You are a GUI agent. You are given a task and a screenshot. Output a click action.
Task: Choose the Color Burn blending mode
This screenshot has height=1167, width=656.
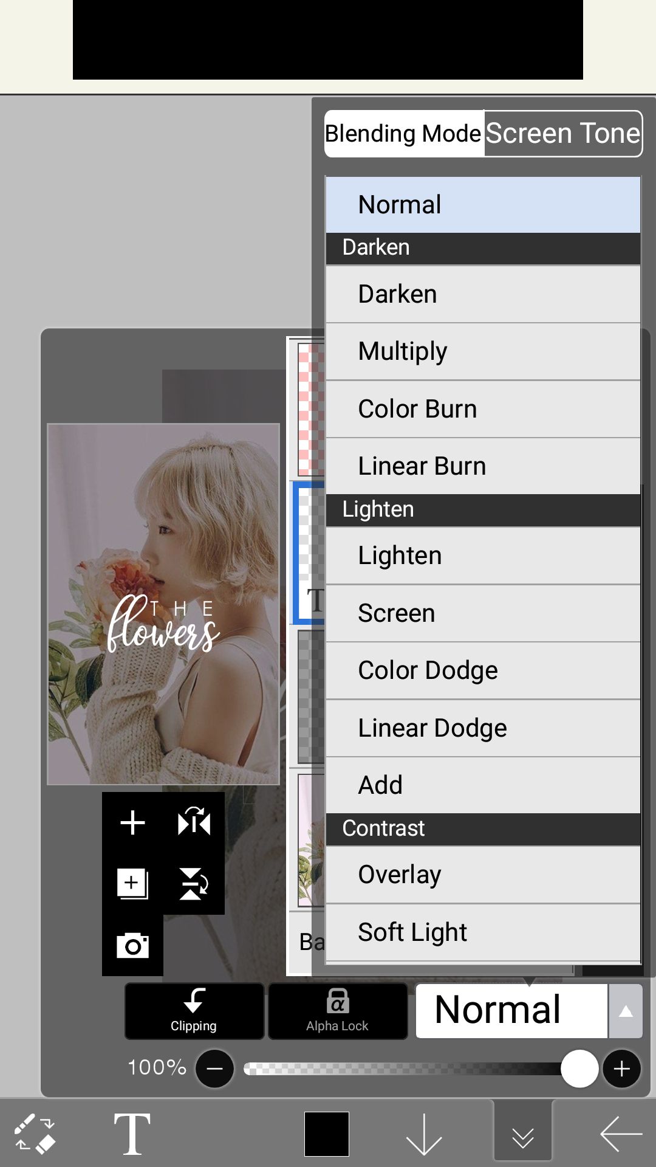(x=483, y=409)
